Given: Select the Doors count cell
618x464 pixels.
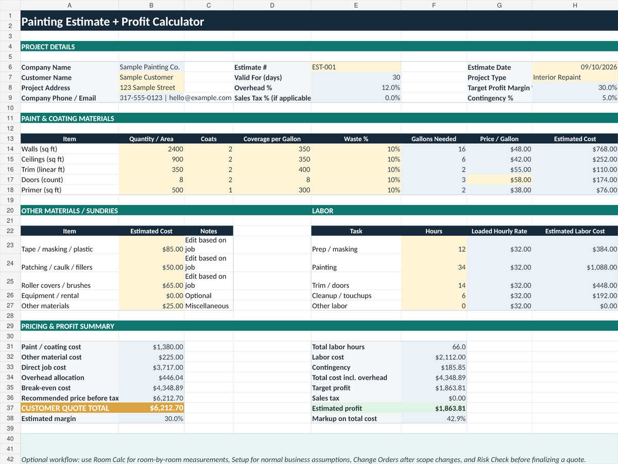Looking at the screenshot, I should [151, 180].
